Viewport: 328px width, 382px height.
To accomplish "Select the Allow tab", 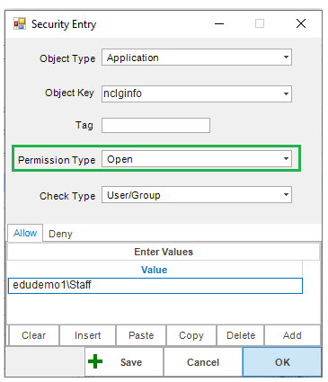I will pyautogui.click(x=25, y=233).
